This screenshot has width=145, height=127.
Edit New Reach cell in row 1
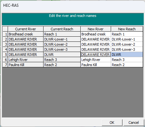[127, 34]
